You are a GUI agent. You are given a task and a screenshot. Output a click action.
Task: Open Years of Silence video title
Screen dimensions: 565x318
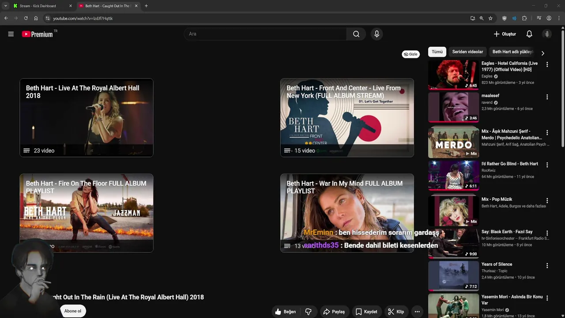tap(497, 264)
